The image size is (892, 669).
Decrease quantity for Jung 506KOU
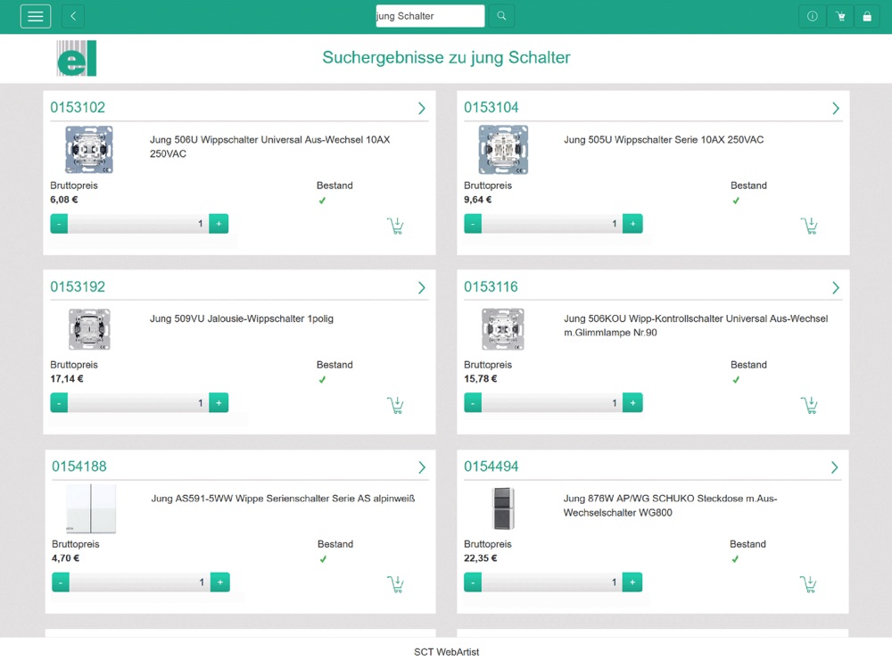coord(473,403)
